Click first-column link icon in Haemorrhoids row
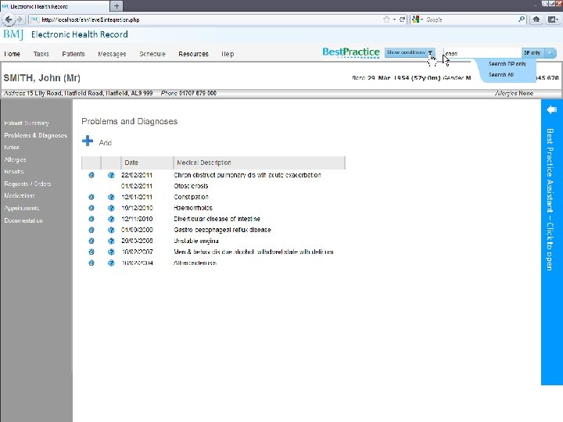Viewport: 563px width, 422px height. pos(91,208)
